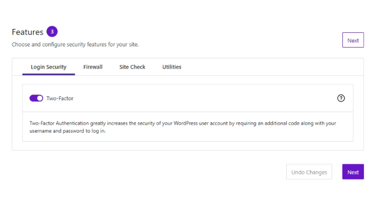The height and width of the screenshot is (217, 391).
Task: Go to the Login Security tab
Action: pos(49,67)
